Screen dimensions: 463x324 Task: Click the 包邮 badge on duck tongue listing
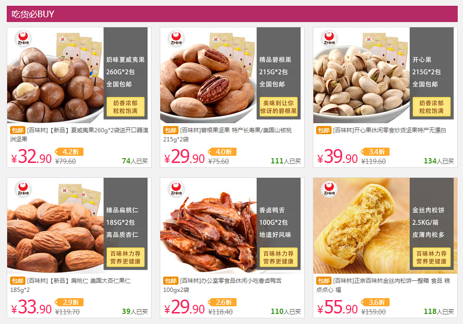point(171,280)
